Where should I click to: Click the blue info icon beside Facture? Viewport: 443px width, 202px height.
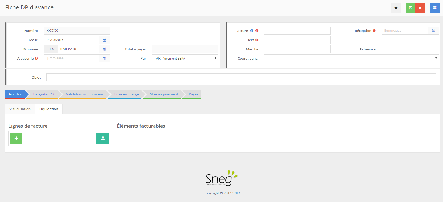point(252,31)
